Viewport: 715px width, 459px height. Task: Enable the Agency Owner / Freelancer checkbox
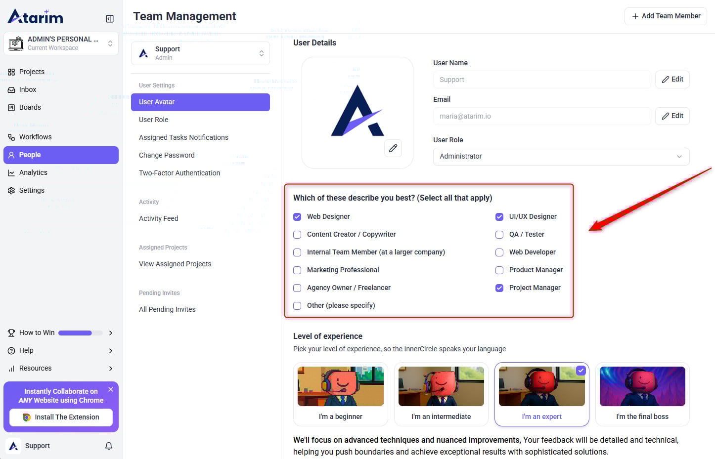pyautogui.click(x=297, y=288)
